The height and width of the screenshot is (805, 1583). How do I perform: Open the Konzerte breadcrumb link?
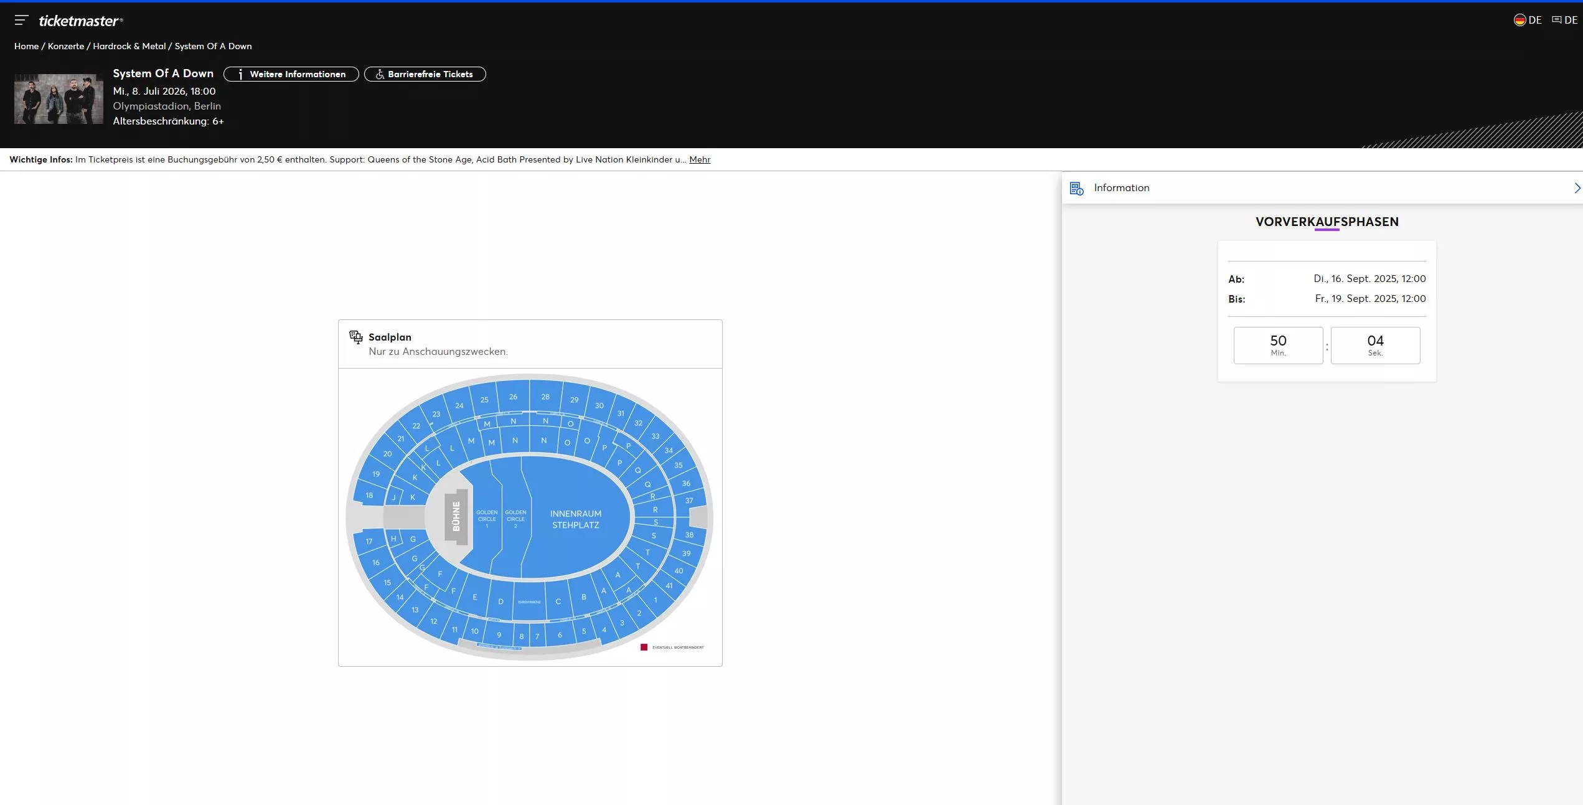[66, 46]
